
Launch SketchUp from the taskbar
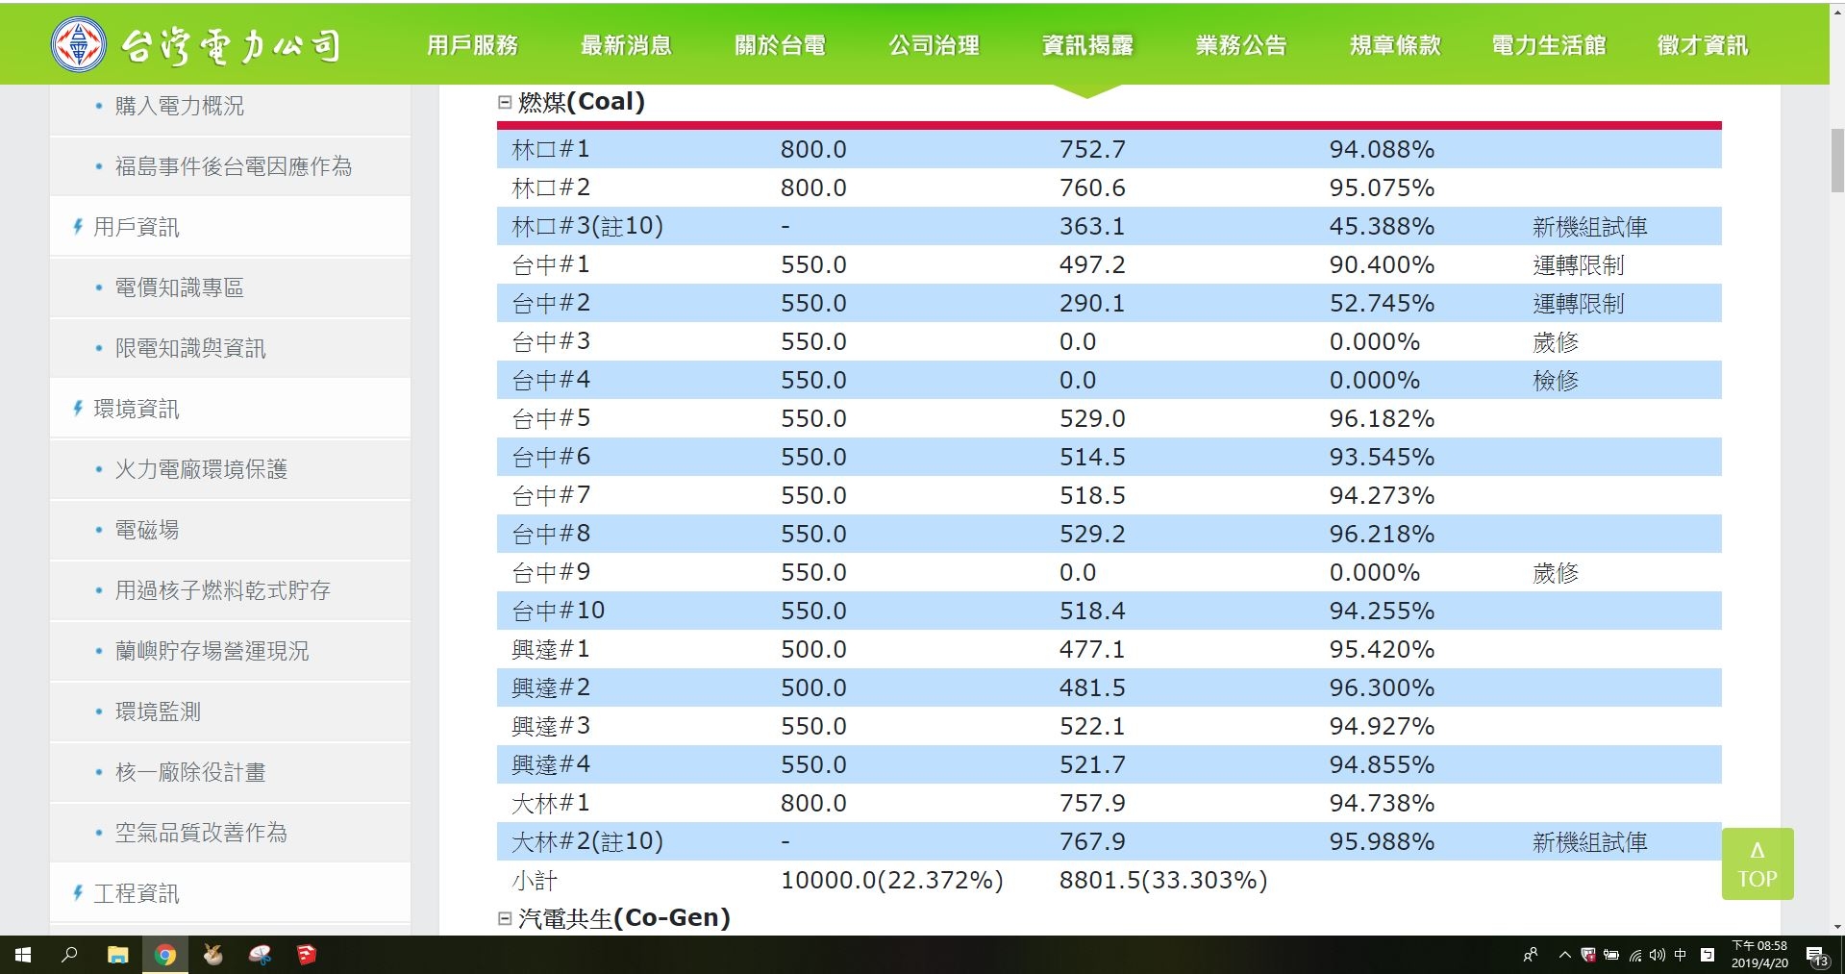[x=307, y=955]
